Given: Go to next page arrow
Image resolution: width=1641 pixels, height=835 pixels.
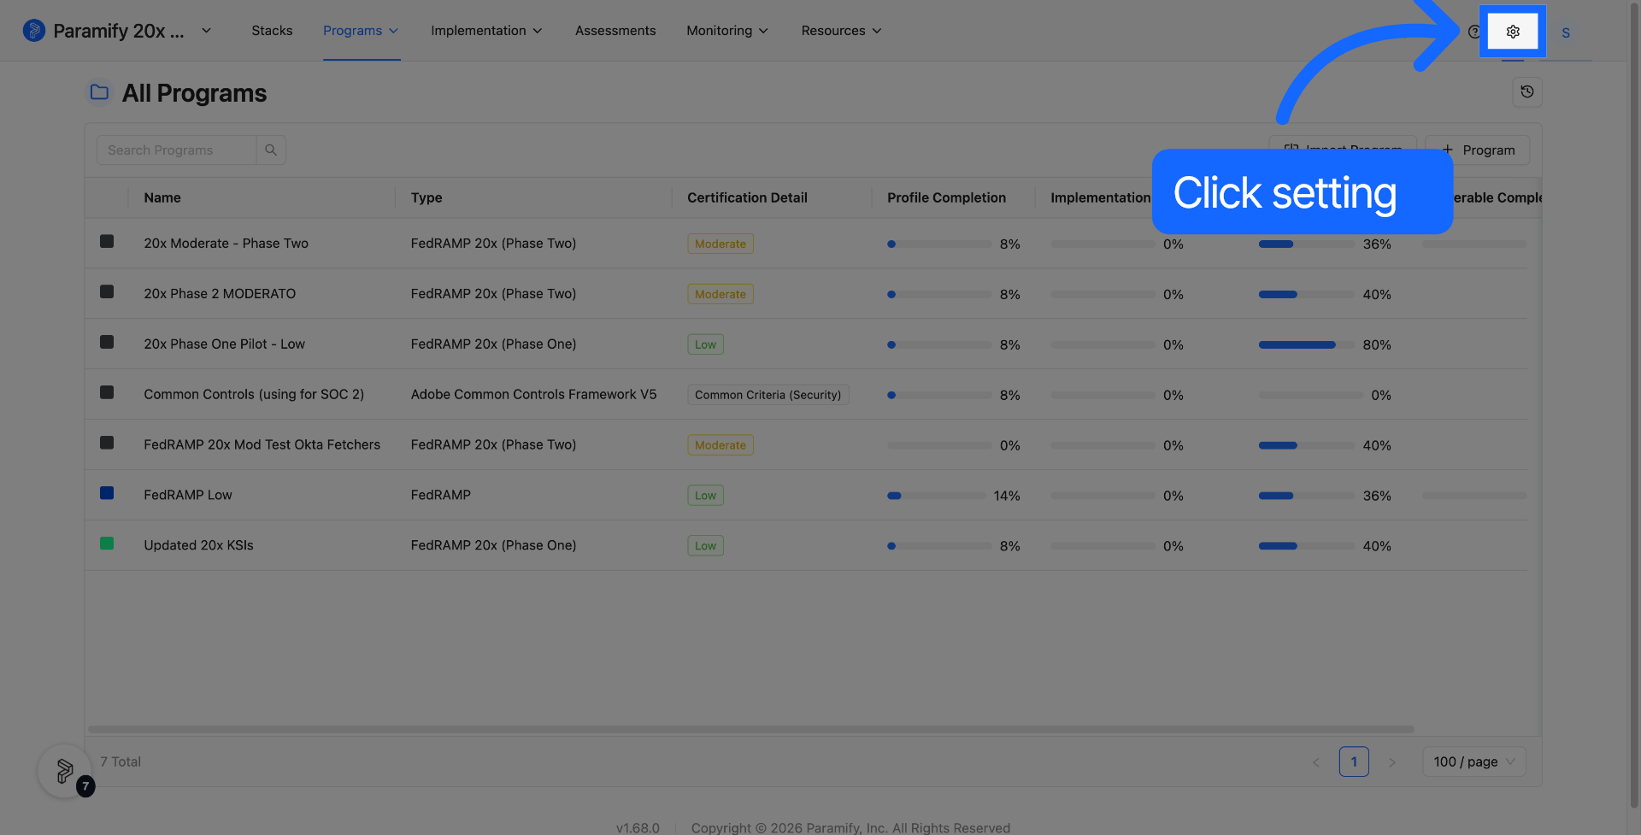Looking at the screenshot, I should click(x=1391, y=761).
